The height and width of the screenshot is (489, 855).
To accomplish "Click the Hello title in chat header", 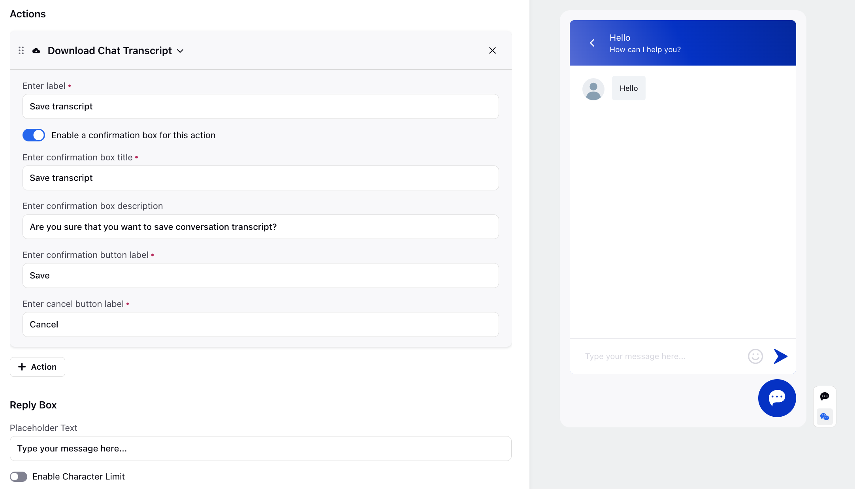I will pyautogui.click(x=620, y=38).
